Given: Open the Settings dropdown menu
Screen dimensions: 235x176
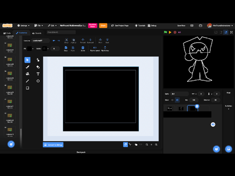Looking at the screenshot, I should pyautogui.click(x=23, y=25).
